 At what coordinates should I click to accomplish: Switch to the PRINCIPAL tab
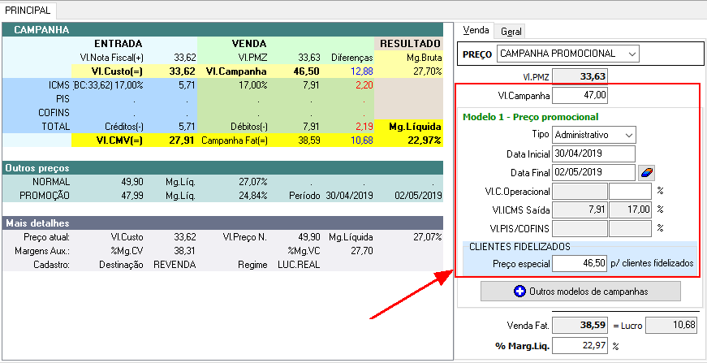(x=28, y=10)
